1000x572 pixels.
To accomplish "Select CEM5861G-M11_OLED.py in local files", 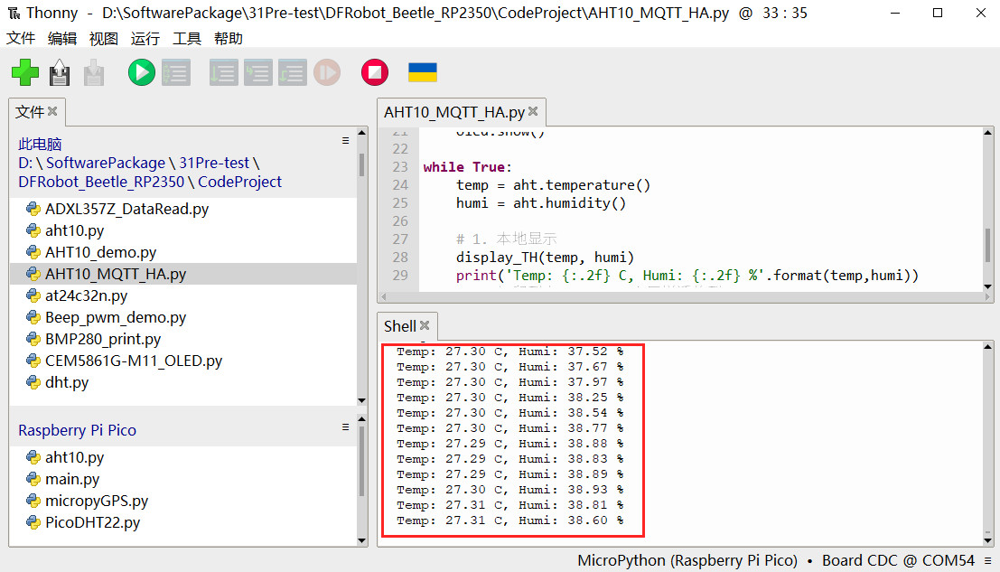I will point(183,361).
